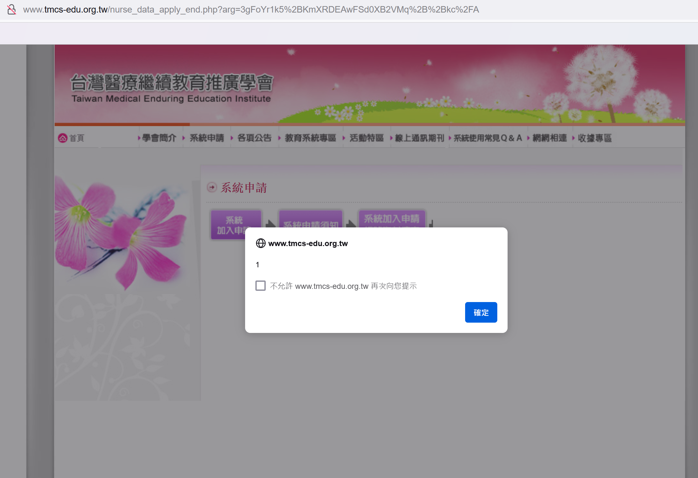Open the 線上通訊期刊 menu item
The width and height of the screenshot is (698, 478).
click(x=419, y=138)
